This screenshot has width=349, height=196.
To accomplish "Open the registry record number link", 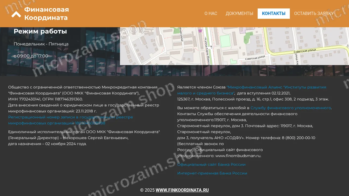I will (71, 120).
